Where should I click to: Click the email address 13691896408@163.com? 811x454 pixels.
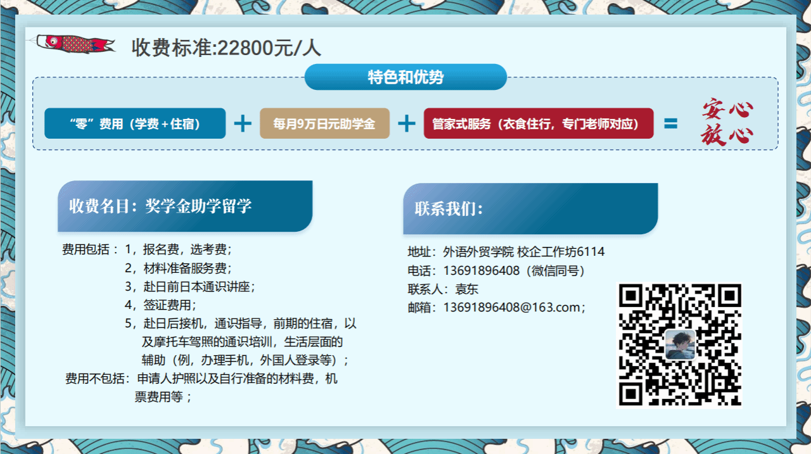tap(496, 308)
